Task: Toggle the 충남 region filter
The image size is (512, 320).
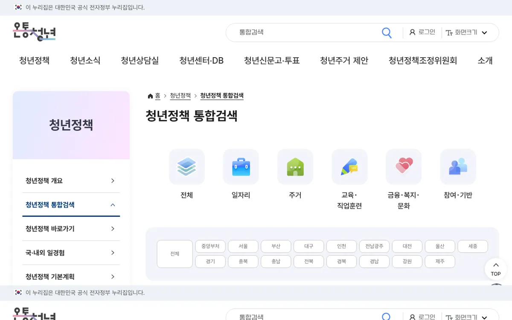Action: pyautogui.click(x=276, y=262)
